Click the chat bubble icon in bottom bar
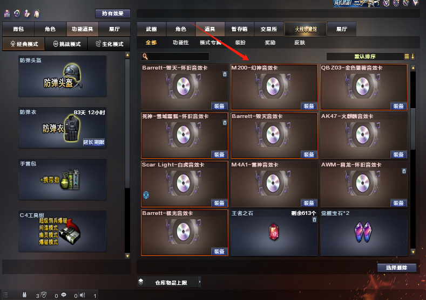 click(64, 295)
